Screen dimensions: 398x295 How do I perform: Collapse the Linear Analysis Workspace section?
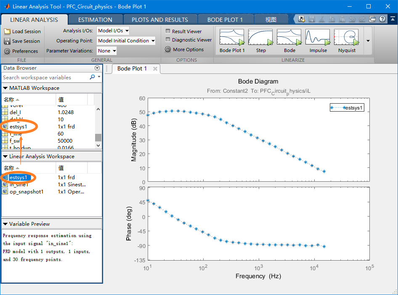pyautogui.click(x=5, y=156)
